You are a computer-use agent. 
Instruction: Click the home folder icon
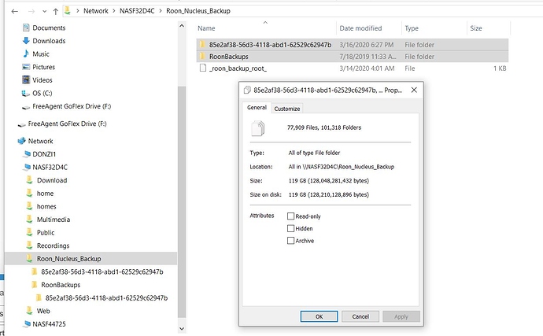pos(29,193)
